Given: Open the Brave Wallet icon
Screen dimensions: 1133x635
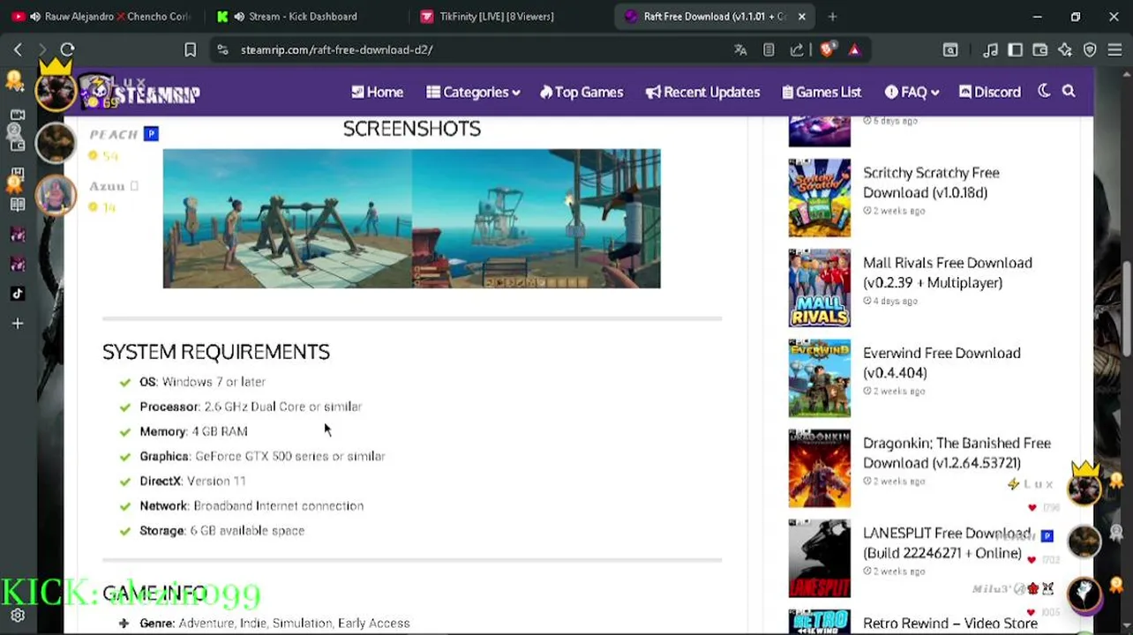Looking at the screenshot, I should (x=1040, y=50).
